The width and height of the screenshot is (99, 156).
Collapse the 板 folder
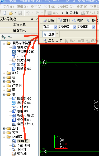pos(4,94)
